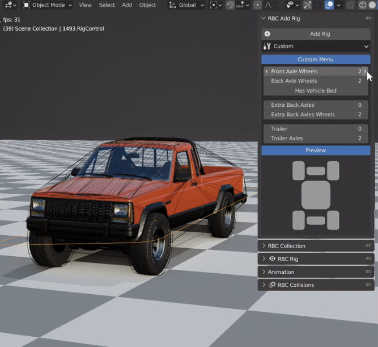Switch to solid viewport shading

tap(372, 5)
